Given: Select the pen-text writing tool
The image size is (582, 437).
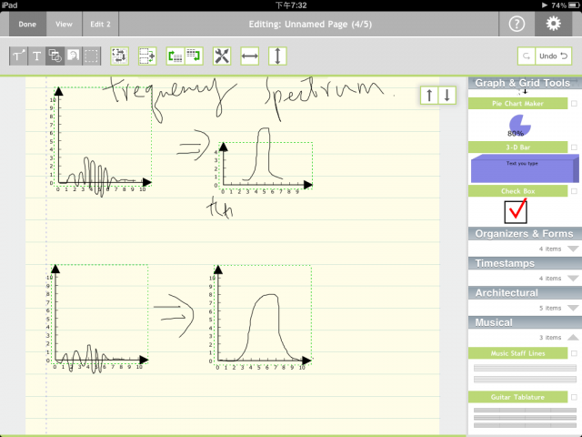Looking at the screenshot, I should 18,56.
